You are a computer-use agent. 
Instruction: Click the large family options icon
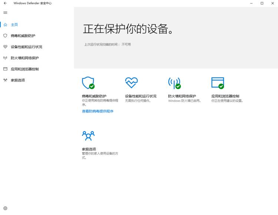pyautogui.click(x=88, y=136)
